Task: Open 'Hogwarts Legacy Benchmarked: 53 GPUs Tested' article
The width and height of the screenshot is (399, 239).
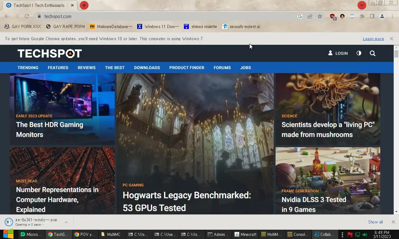Action: click(187, 201)
